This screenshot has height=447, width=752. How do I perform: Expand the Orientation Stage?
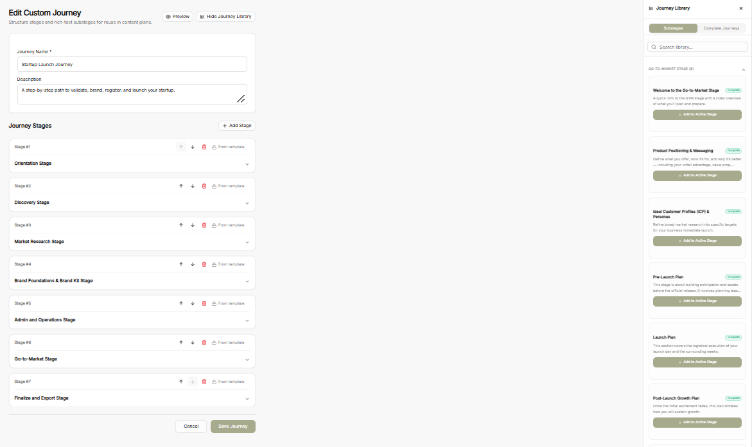[x=247, y=164]
